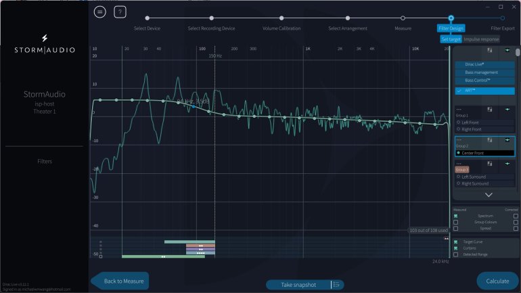Switch to the Impulse response tab

482,39
